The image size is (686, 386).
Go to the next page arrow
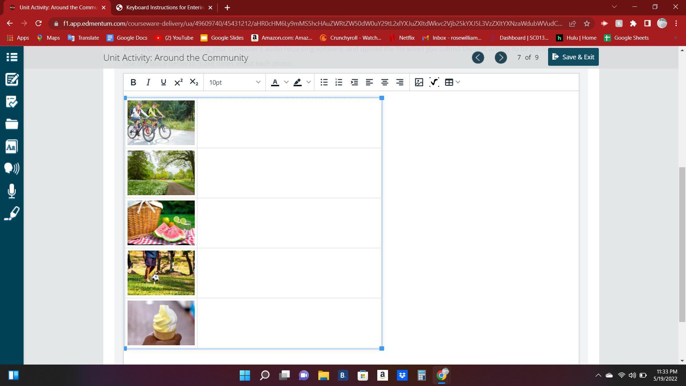[x=501, y=58]
